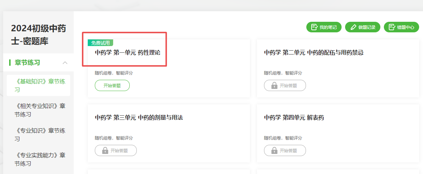423x174 pixels.
Task: Open 中药学 第二单元 中药的配伍与用药禁忌
Action: pos(313,53)
